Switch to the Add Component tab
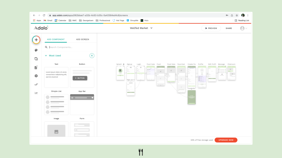 click(x=56, y=39)
